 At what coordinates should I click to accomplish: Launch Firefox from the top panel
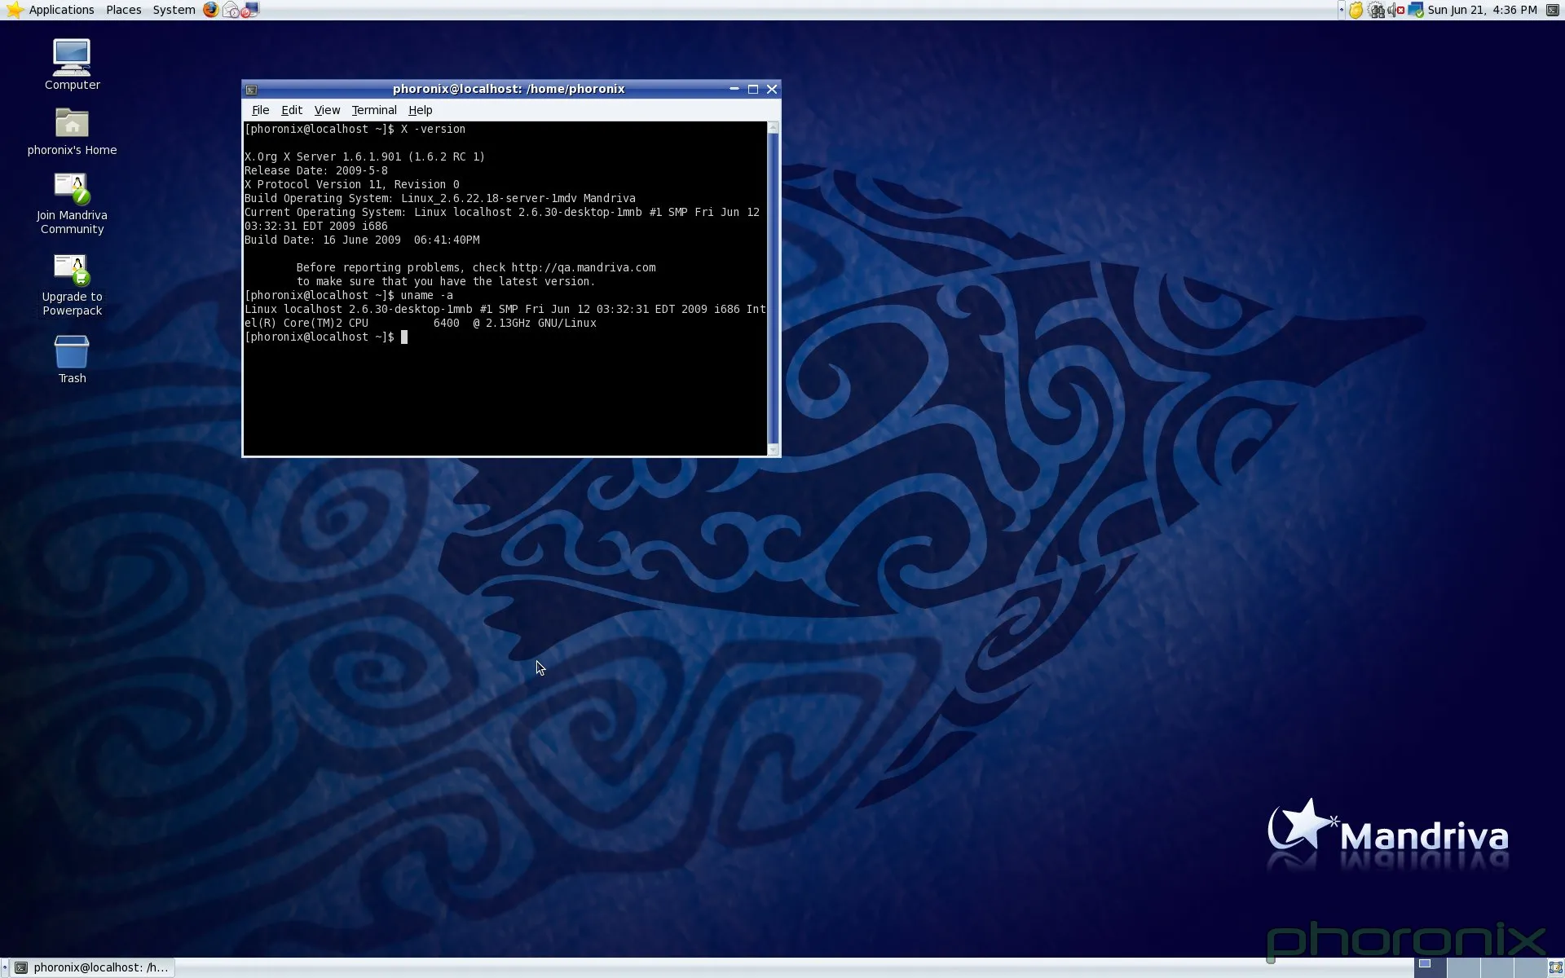211,10
